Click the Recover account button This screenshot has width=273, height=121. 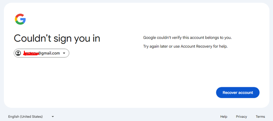(x=238, y=92)
